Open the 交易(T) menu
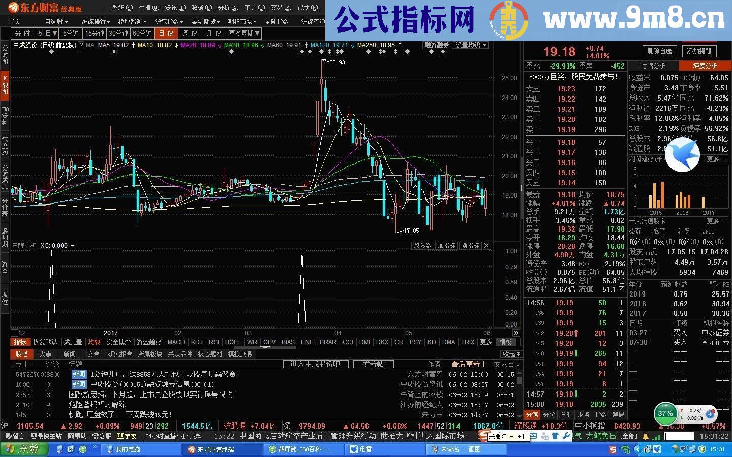 point(281,8)
